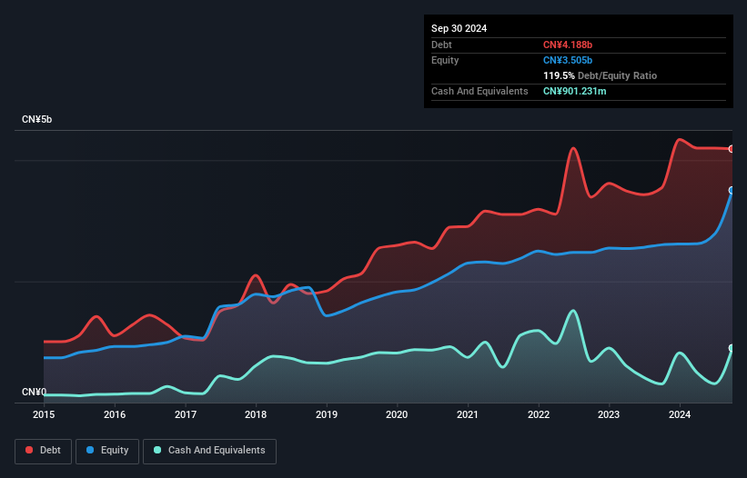Click the blue Equity endpoint marker
The width and height of the screenshot is (747, 478).
[x=732, y=190]
